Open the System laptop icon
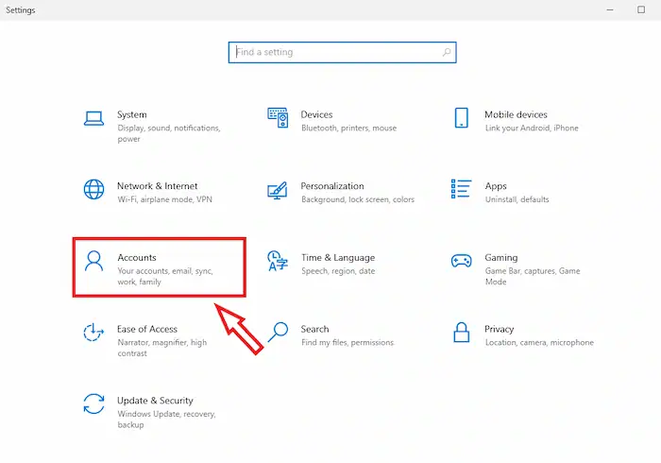This screenshot has width=661, height=463. tap(93, 118)
